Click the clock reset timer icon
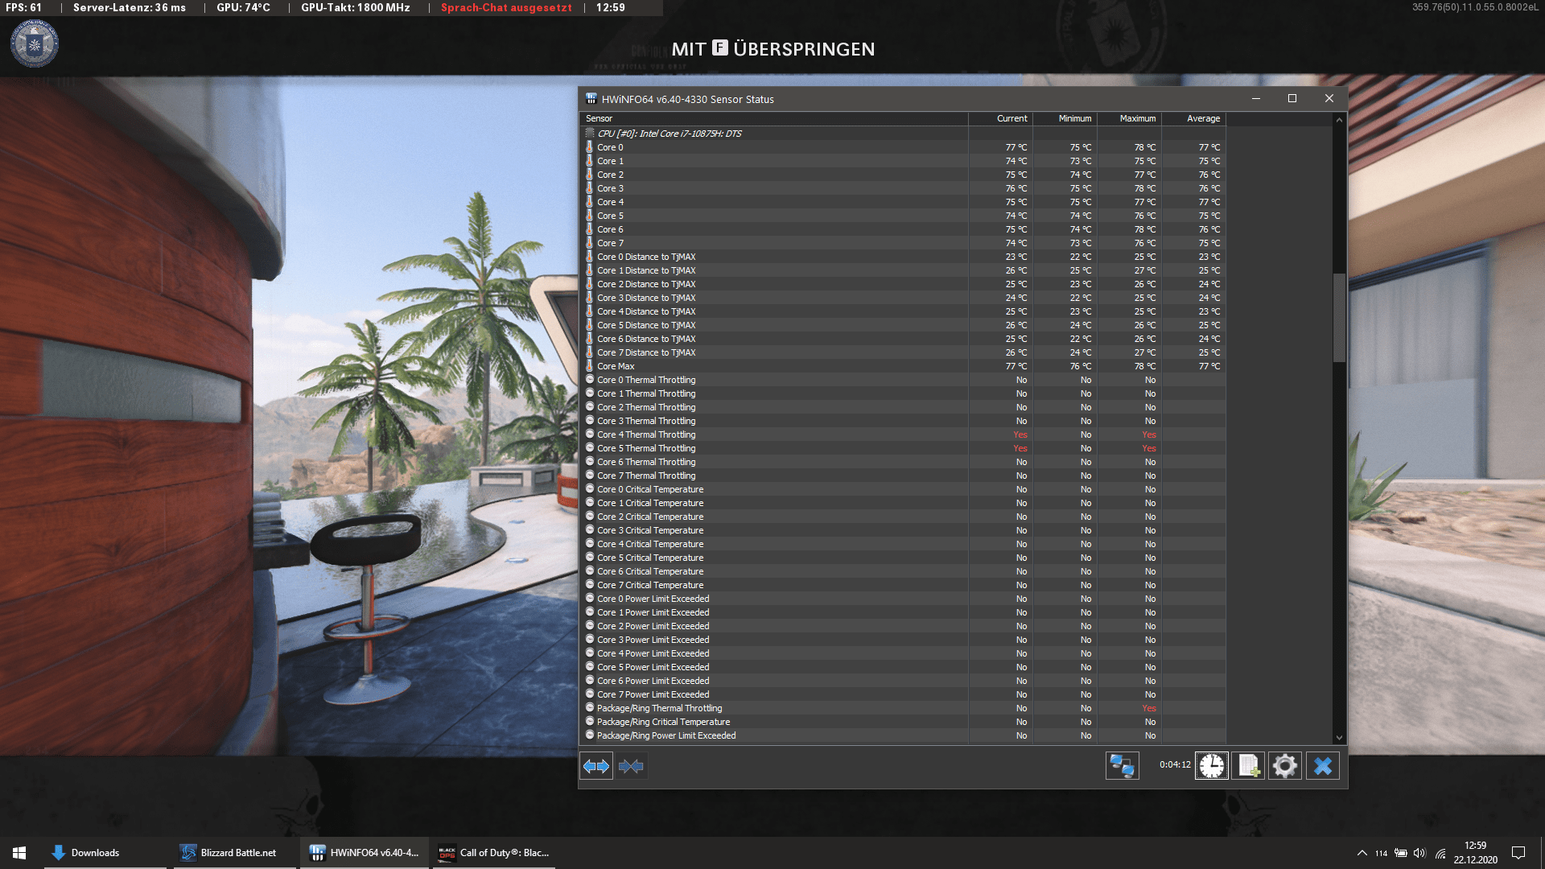Image resolution: width=1545 pixels, height=869 pixels. pyautogui.click(x=1211, y=766)
